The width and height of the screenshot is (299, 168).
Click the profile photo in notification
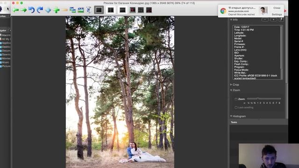click(263, 11)
